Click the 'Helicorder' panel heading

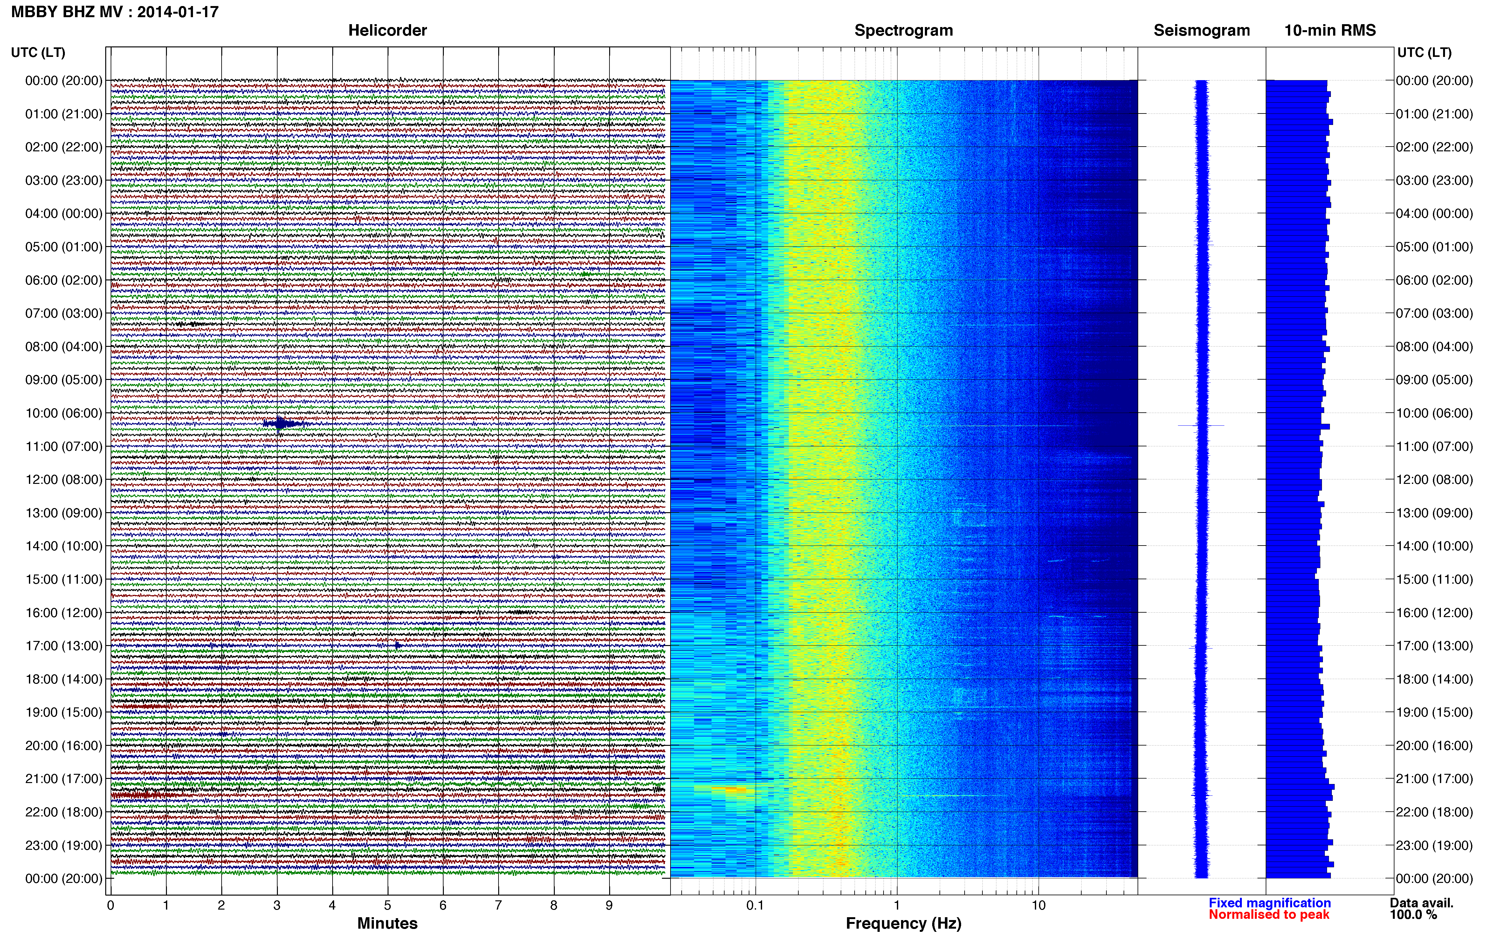388,31
